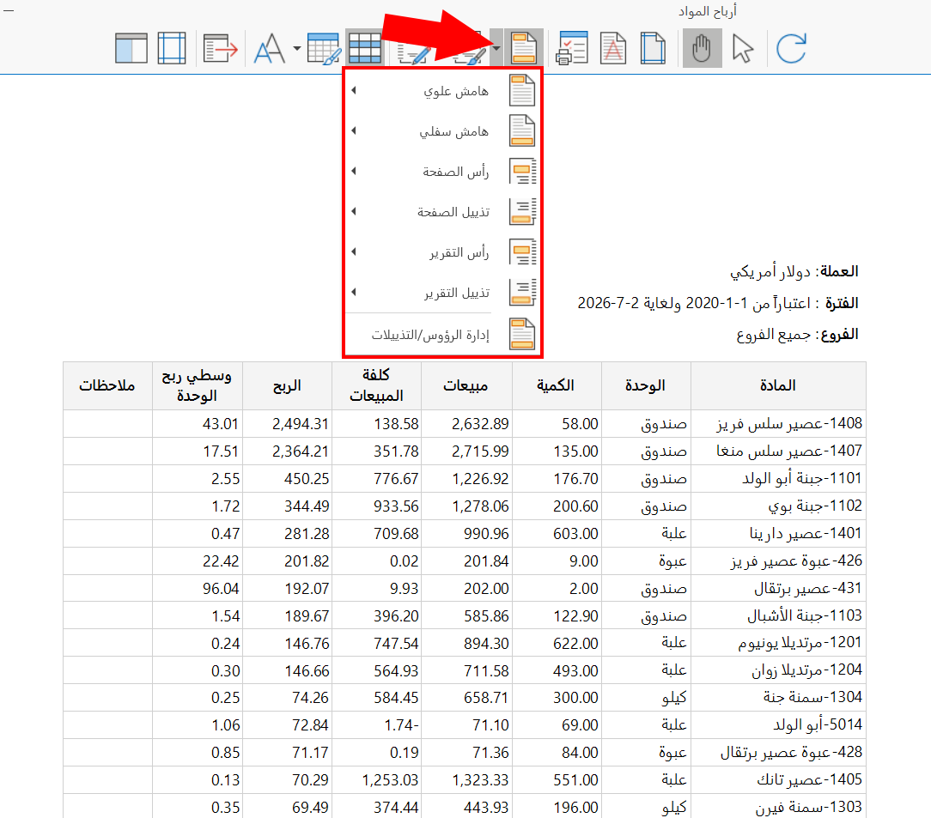Minimize the window with the dash button

point(9,10)
